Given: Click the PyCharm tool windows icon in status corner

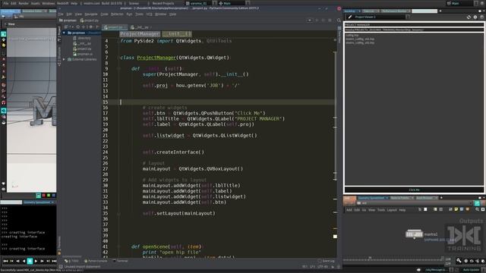Looking at the screenshot, I should (61, 266).
